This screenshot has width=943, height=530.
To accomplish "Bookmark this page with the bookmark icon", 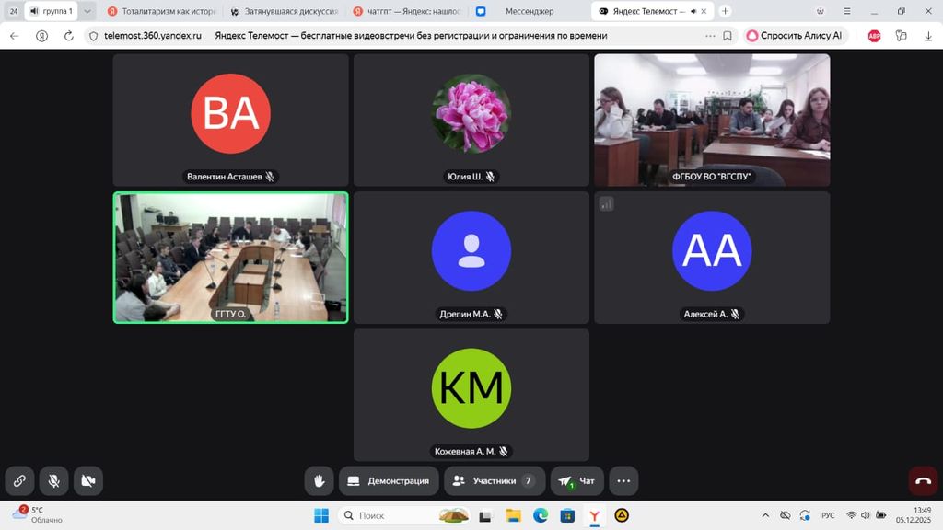I will click(728, 36).
